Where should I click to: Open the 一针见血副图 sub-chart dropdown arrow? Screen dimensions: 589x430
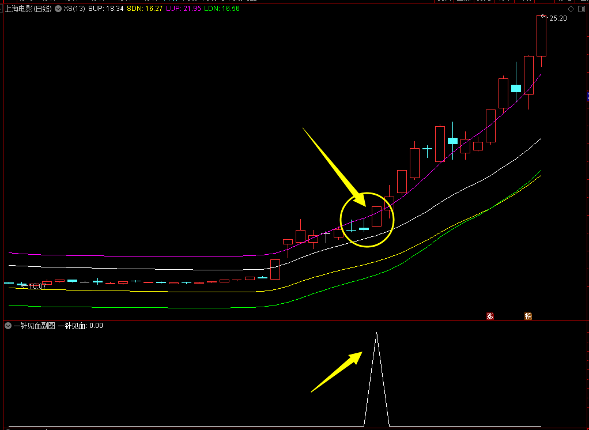8,326
